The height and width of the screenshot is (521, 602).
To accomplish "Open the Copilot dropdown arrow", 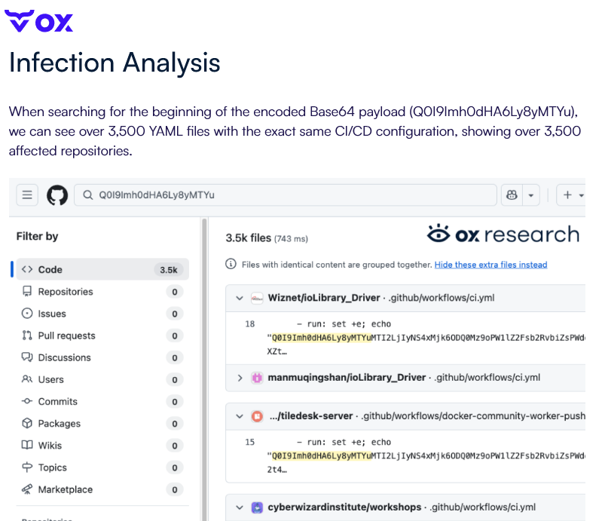I will click(x=531, y=195).
